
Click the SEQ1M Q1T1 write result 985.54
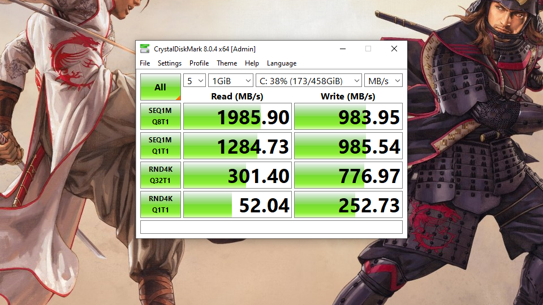coord(348,146)
